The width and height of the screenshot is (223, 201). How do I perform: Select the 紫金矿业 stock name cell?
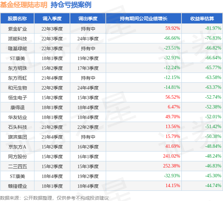coord(17,29)
